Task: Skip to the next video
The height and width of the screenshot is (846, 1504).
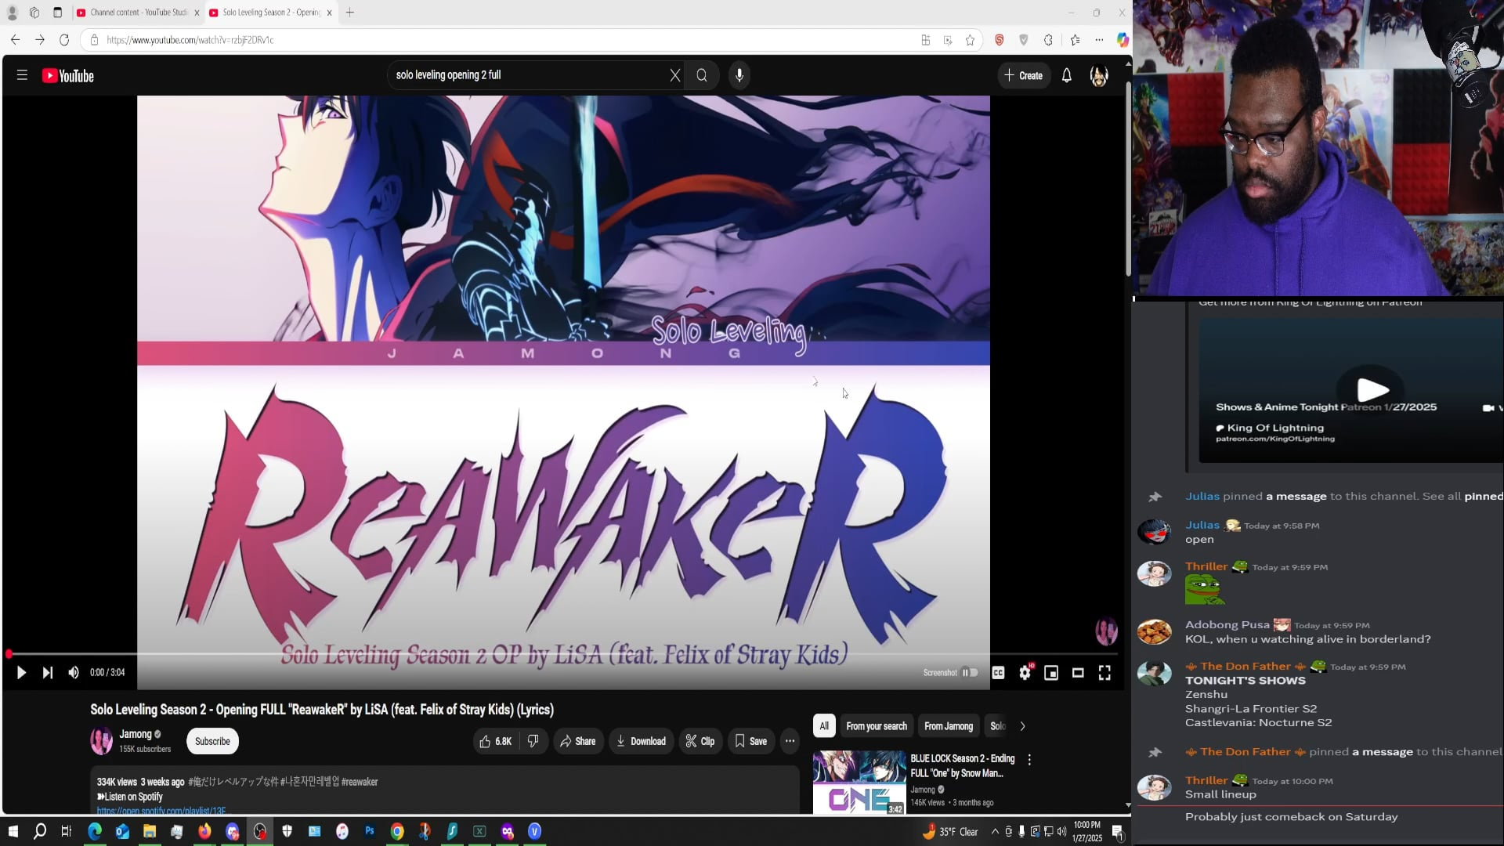Action: coord(48,673)
